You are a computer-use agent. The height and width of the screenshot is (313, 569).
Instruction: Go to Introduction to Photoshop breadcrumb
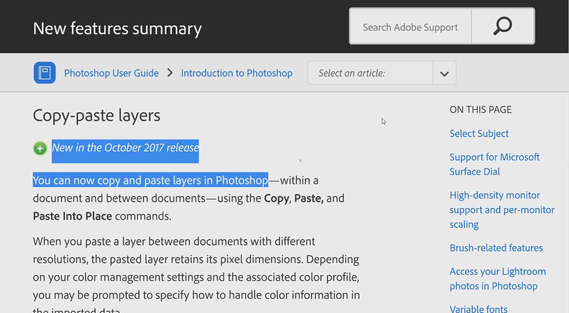(x=237, y=73)
